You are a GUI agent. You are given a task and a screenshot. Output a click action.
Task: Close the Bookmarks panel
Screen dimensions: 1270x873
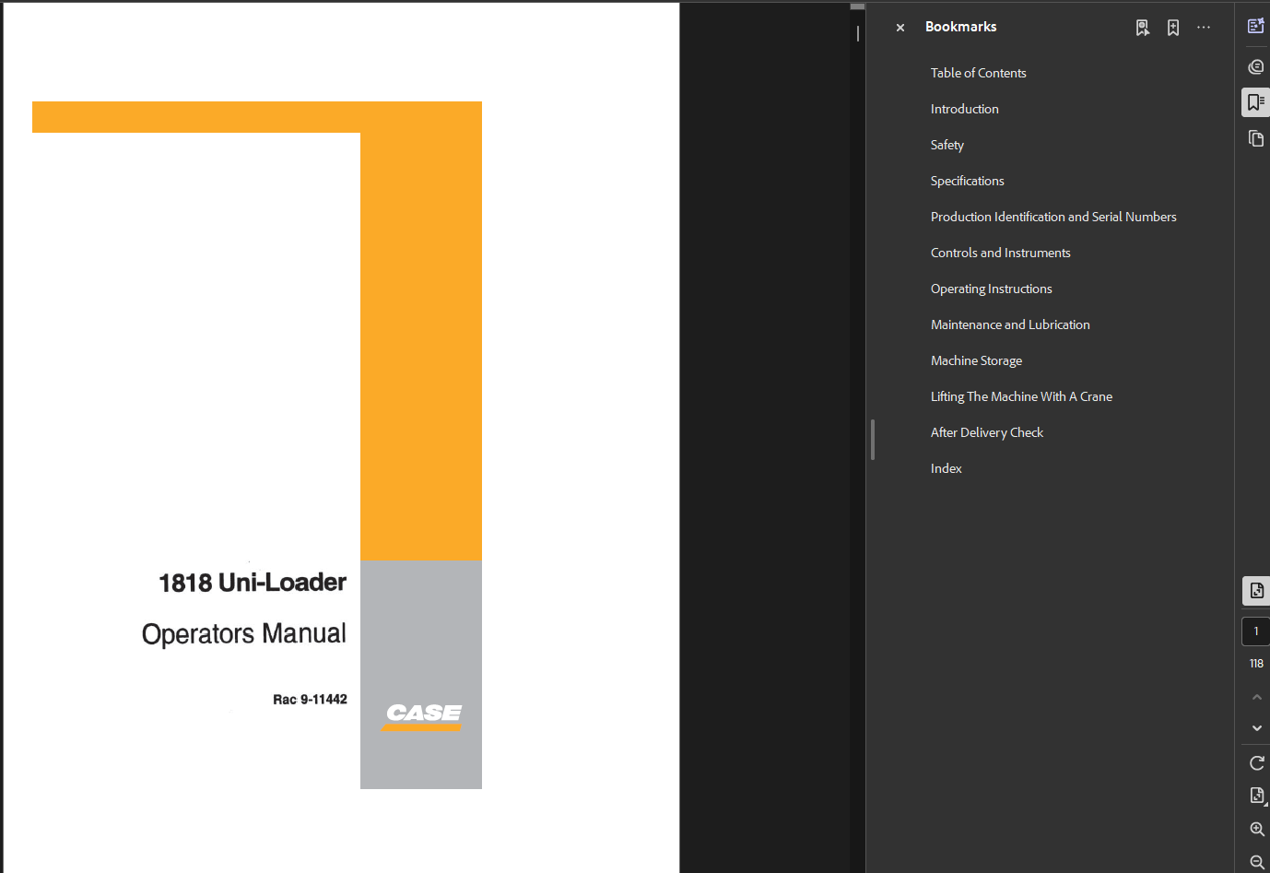900,28
